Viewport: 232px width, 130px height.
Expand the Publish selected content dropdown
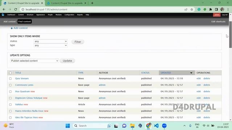tap(34, 61)
